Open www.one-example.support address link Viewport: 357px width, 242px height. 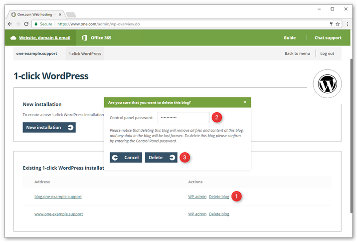tap(58, 214)
